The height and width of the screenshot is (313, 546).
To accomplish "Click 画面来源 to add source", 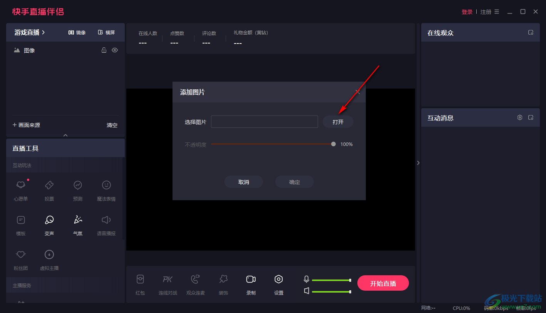I will click(x=26, y=125).
